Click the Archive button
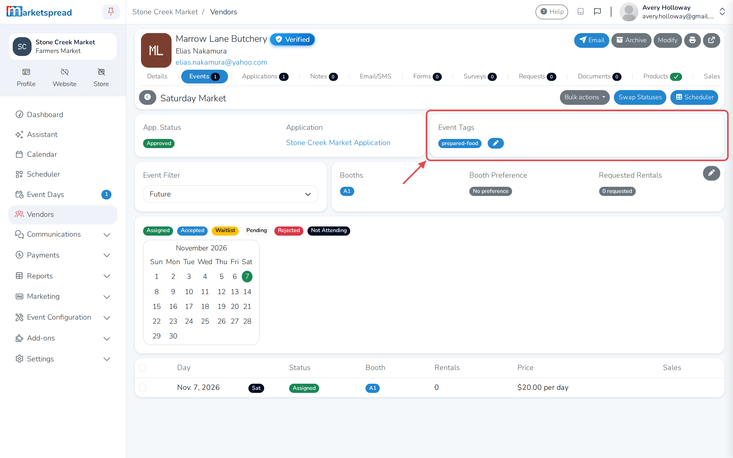 click(x=631, y=40)
